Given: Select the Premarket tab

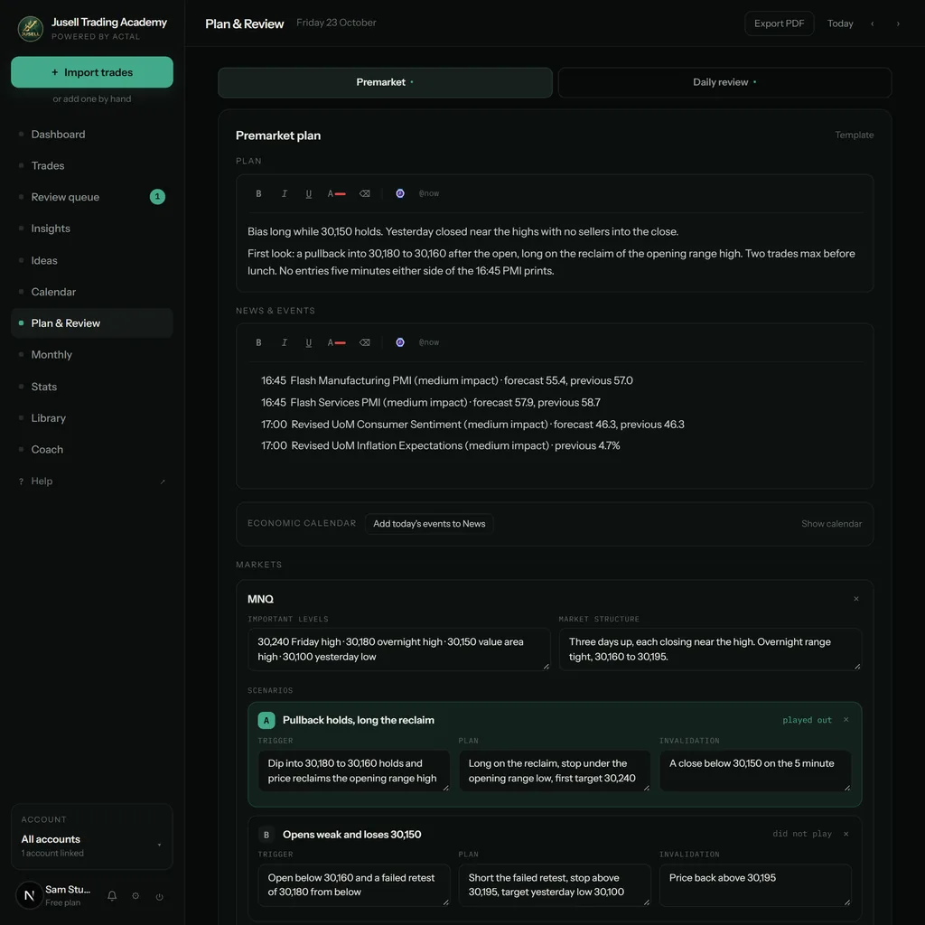Looking at the screenshot, I should 385,82.
